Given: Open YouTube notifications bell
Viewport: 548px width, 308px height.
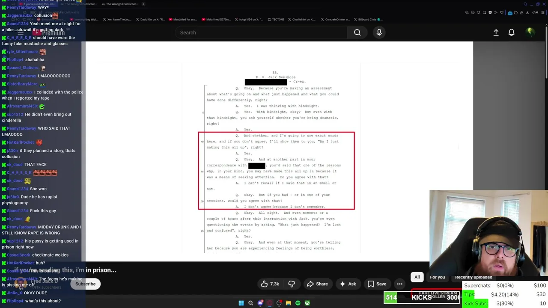Looking at the screenshot, I should (x=511, y=33).
